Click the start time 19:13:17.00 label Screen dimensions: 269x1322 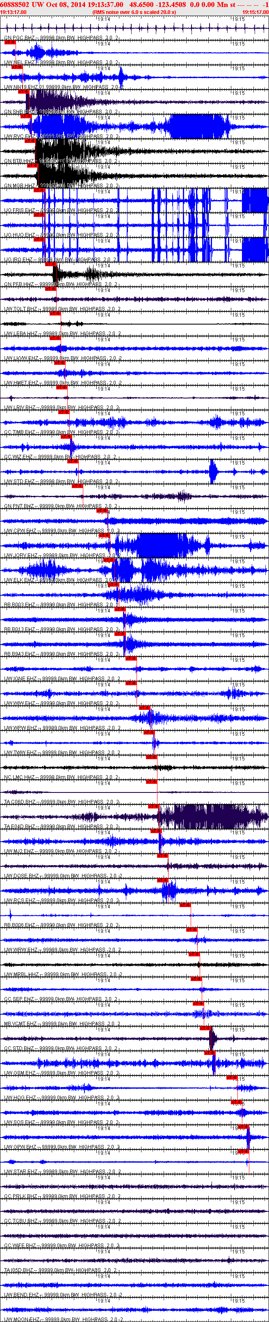13,12
